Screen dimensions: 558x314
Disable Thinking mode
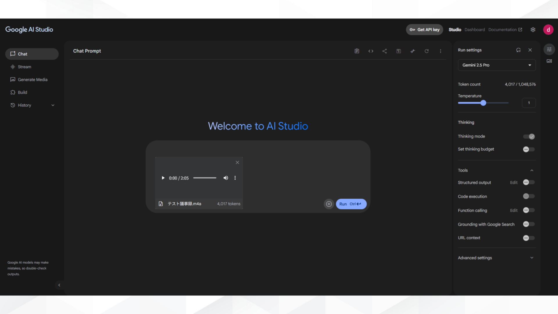pyautogui.click(x=529, y=136)
